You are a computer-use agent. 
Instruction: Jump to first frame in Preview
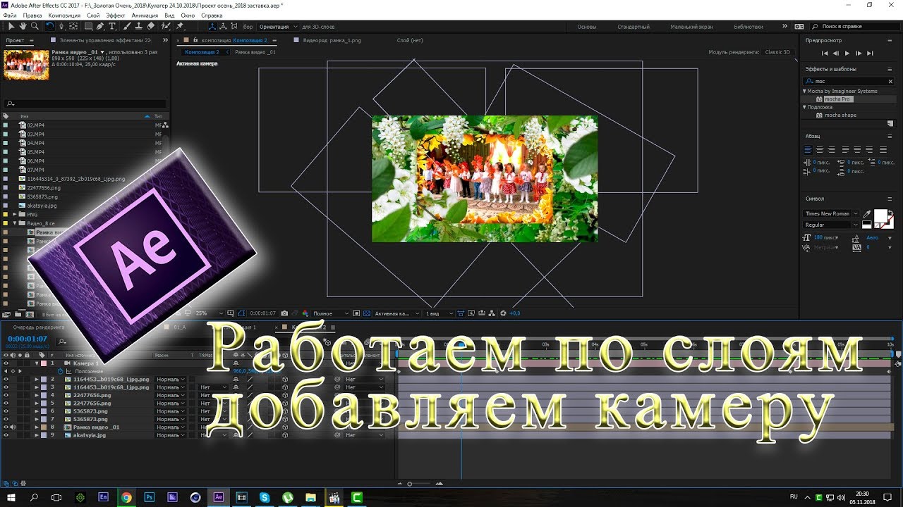point(825,53)
